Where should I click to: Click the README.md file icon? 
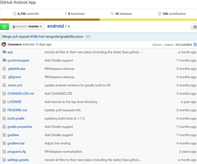click(x=4, y=110)
